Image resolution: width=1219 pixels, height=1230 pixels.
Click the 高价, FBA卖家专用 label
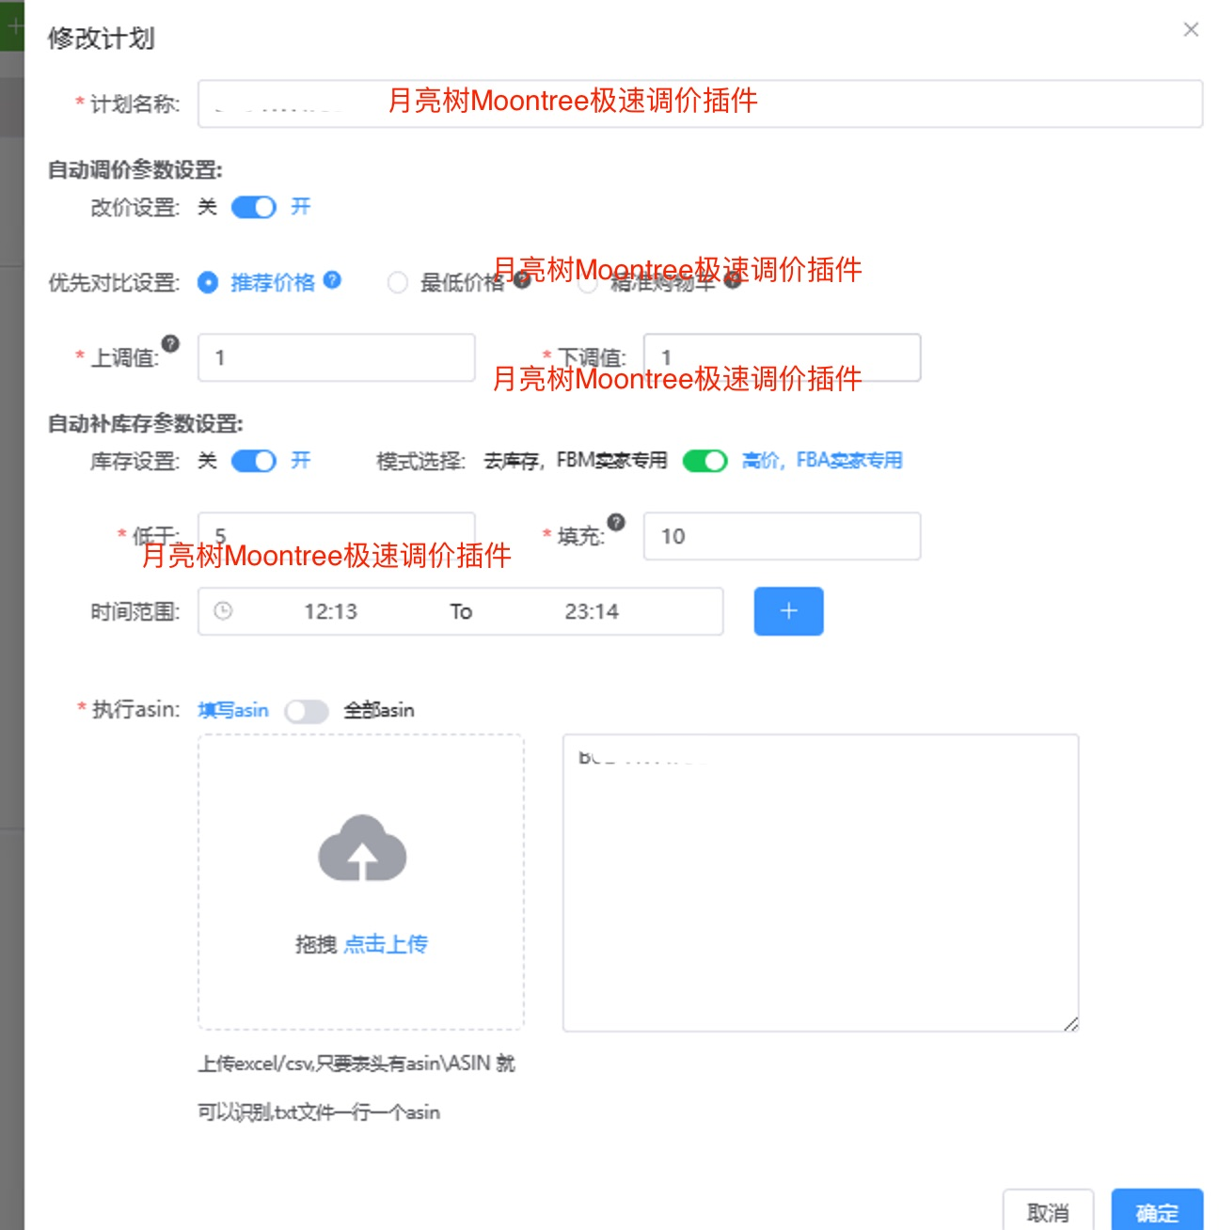coord(822,461)
